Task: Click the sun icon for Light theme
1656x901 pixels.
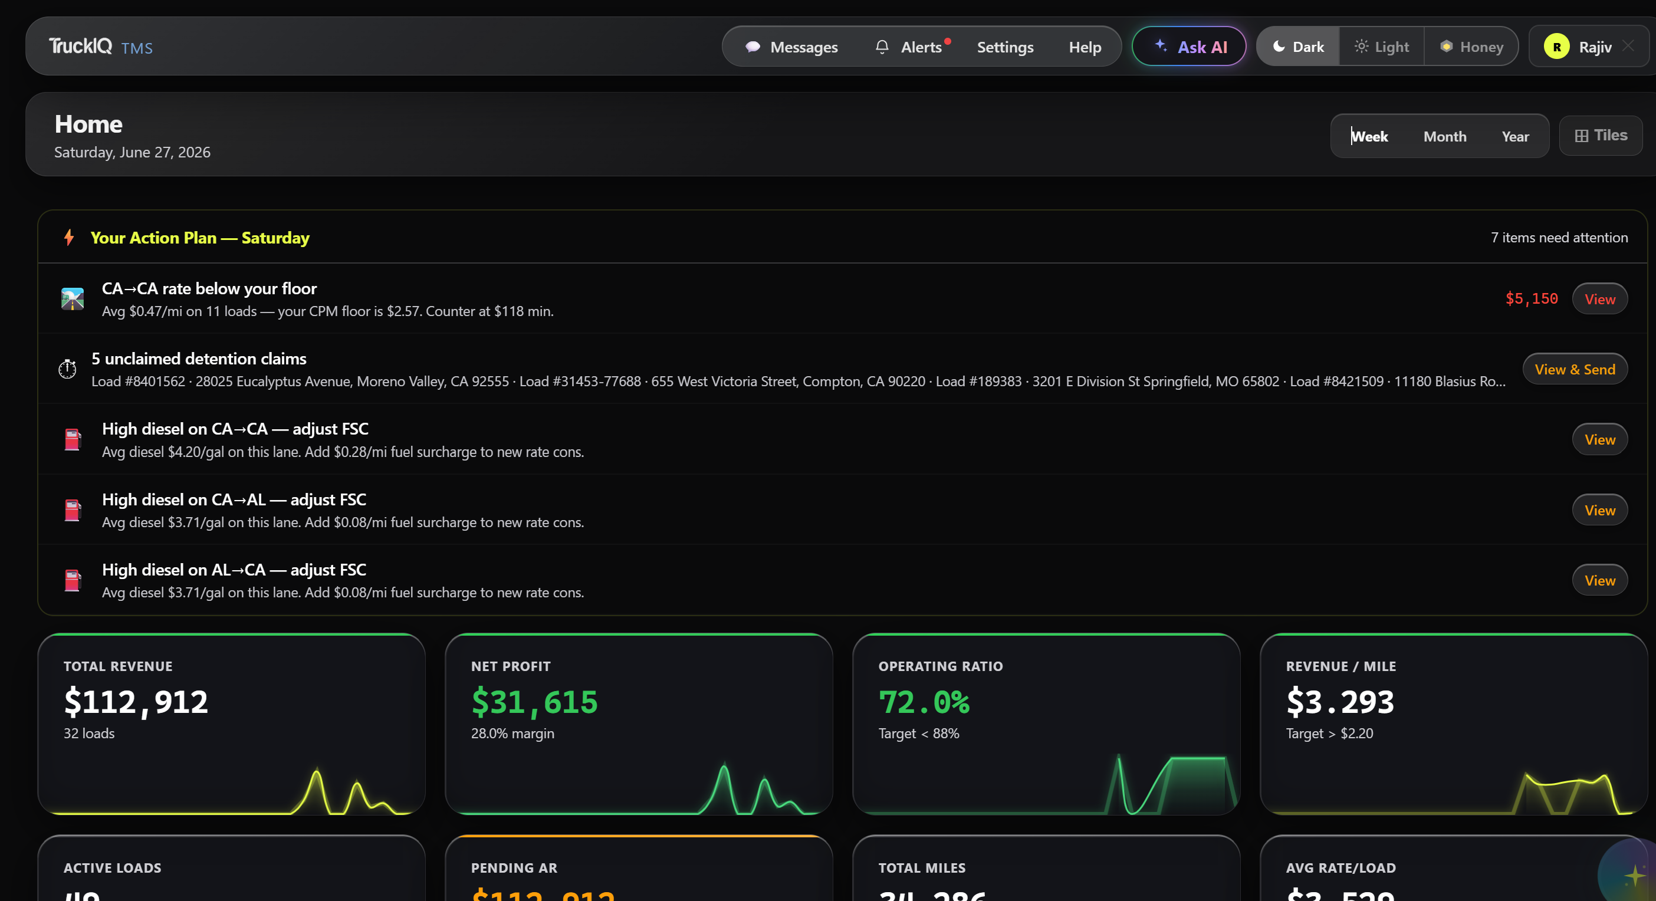Action: (x=1361, y=46)
